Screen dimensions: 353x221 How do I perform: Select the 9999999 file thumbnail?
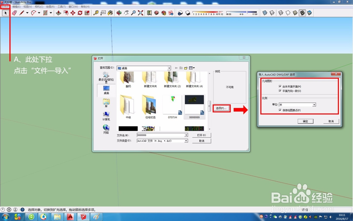pyautogui.click(x=194, y=107)
